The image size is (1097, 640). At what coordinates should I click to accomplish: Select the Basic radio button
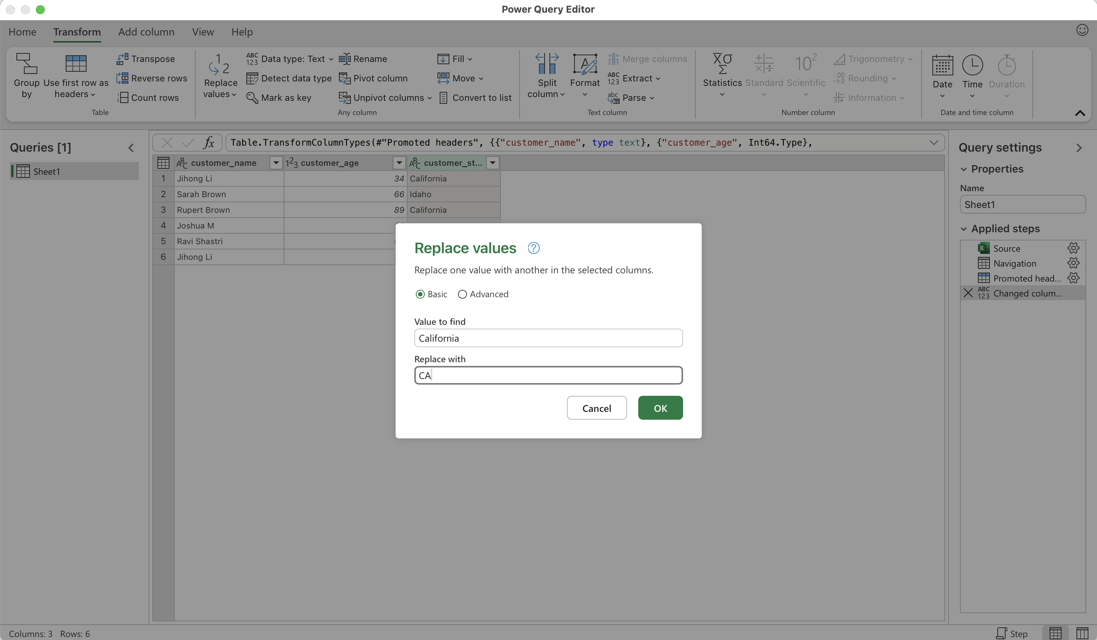420,294
